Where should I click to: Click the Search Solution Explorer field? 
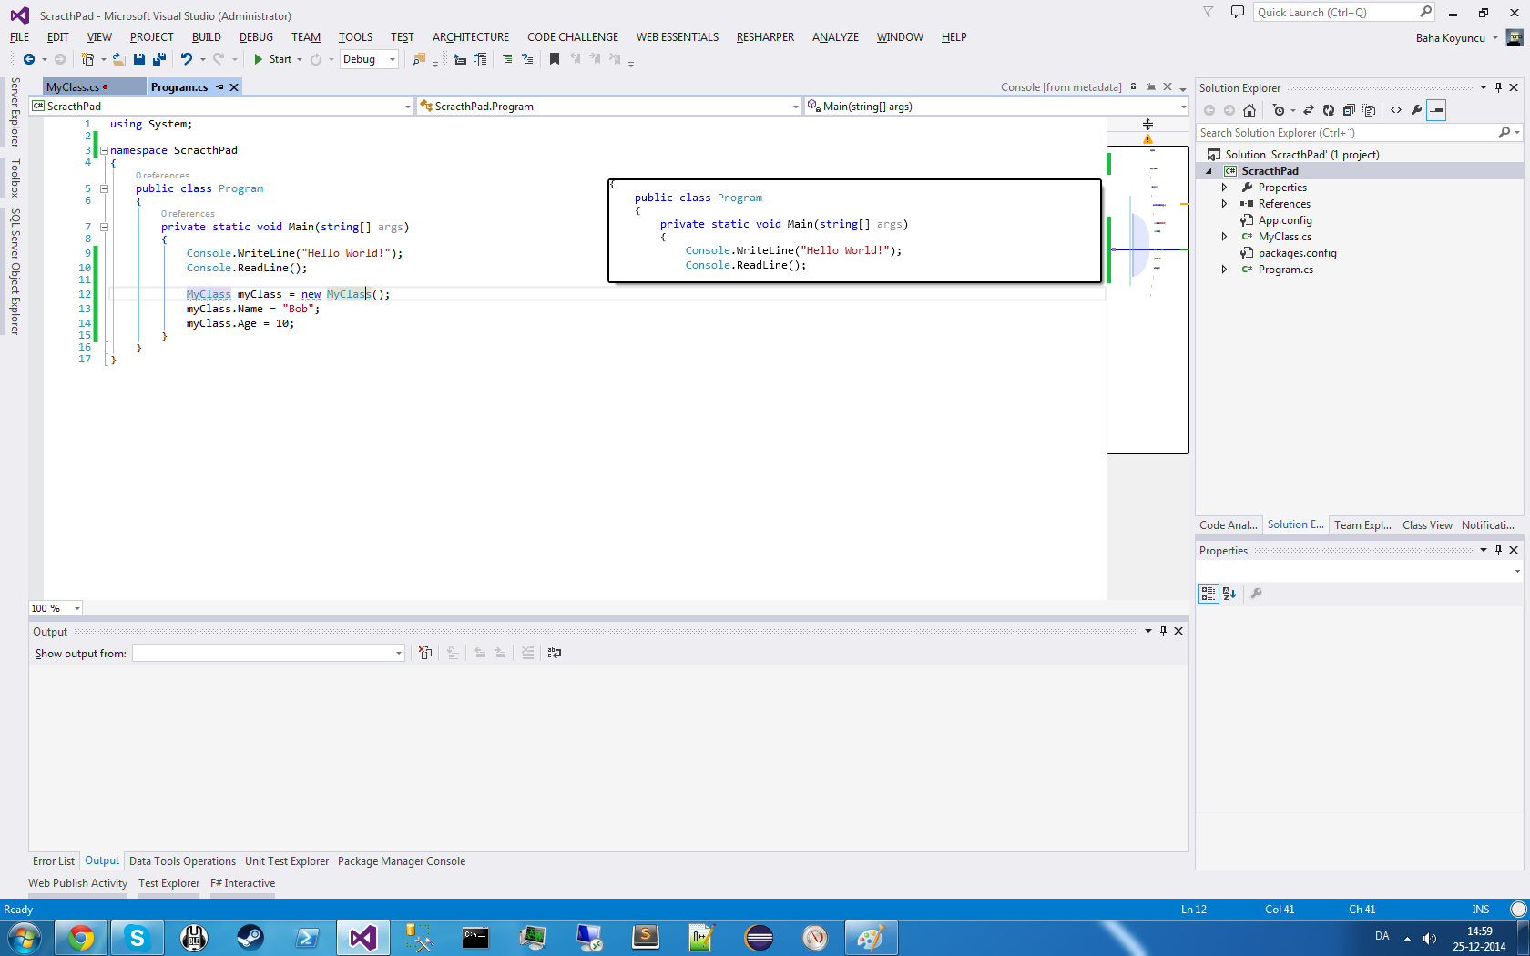coord(1346,133)
